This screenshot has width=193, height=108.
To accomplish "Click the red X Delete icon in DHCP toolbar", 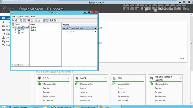I will point(29,20).
